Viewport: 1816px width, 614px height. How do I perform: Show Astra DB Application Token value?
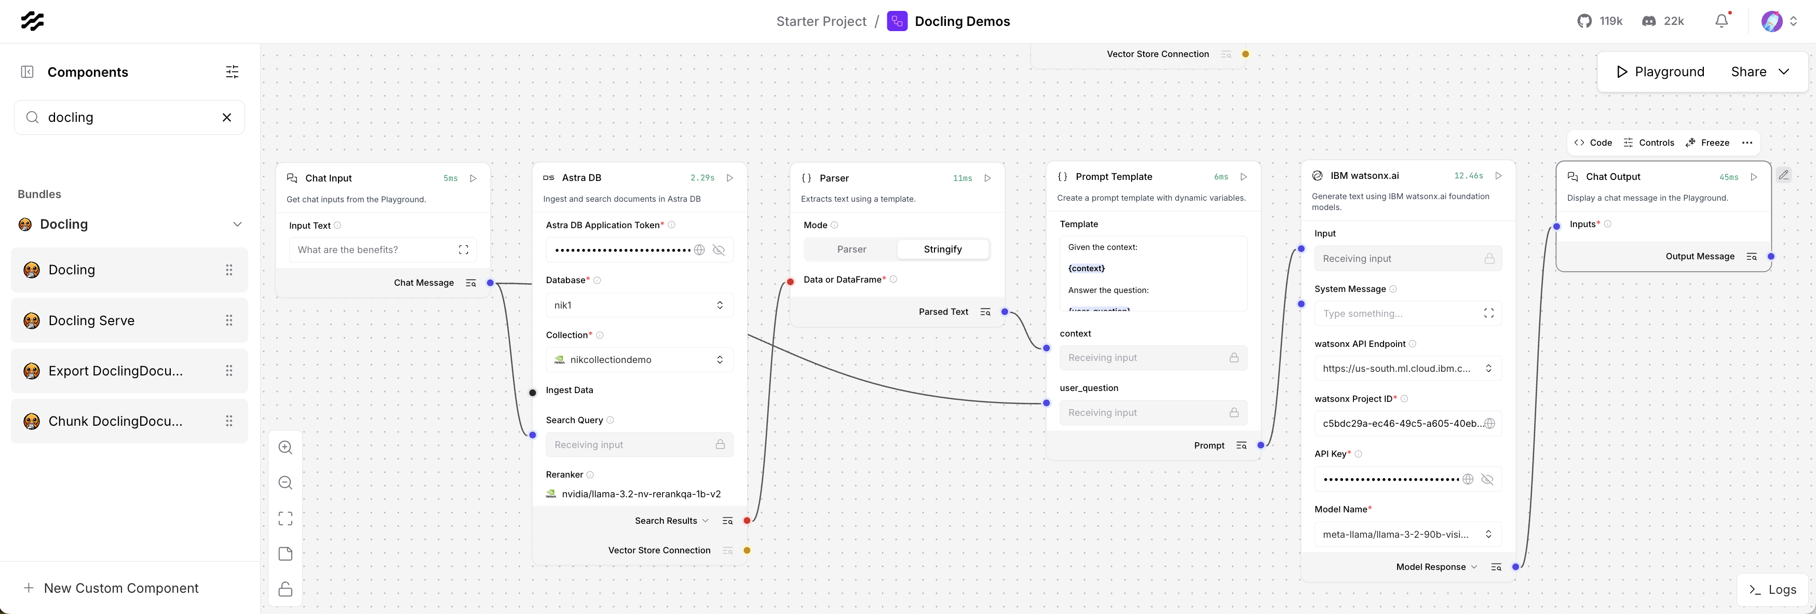719,250
